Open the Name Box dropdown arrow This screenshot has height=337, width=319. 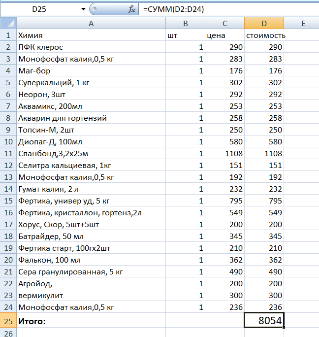83,9
